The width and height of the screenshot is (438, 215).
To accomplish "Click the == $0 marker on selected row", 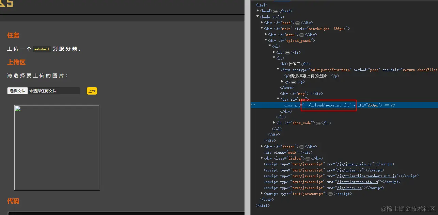I will [390, 105].
